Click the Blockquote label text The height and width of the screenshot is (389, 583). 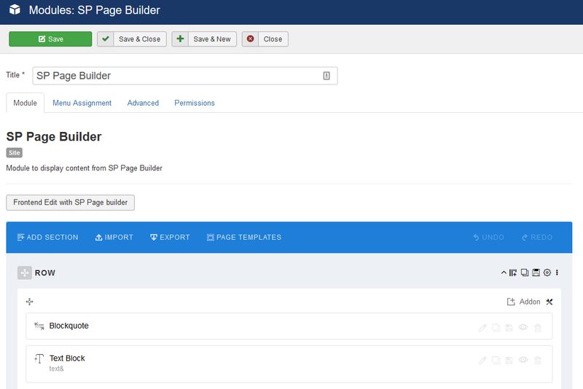coord(69,326)
